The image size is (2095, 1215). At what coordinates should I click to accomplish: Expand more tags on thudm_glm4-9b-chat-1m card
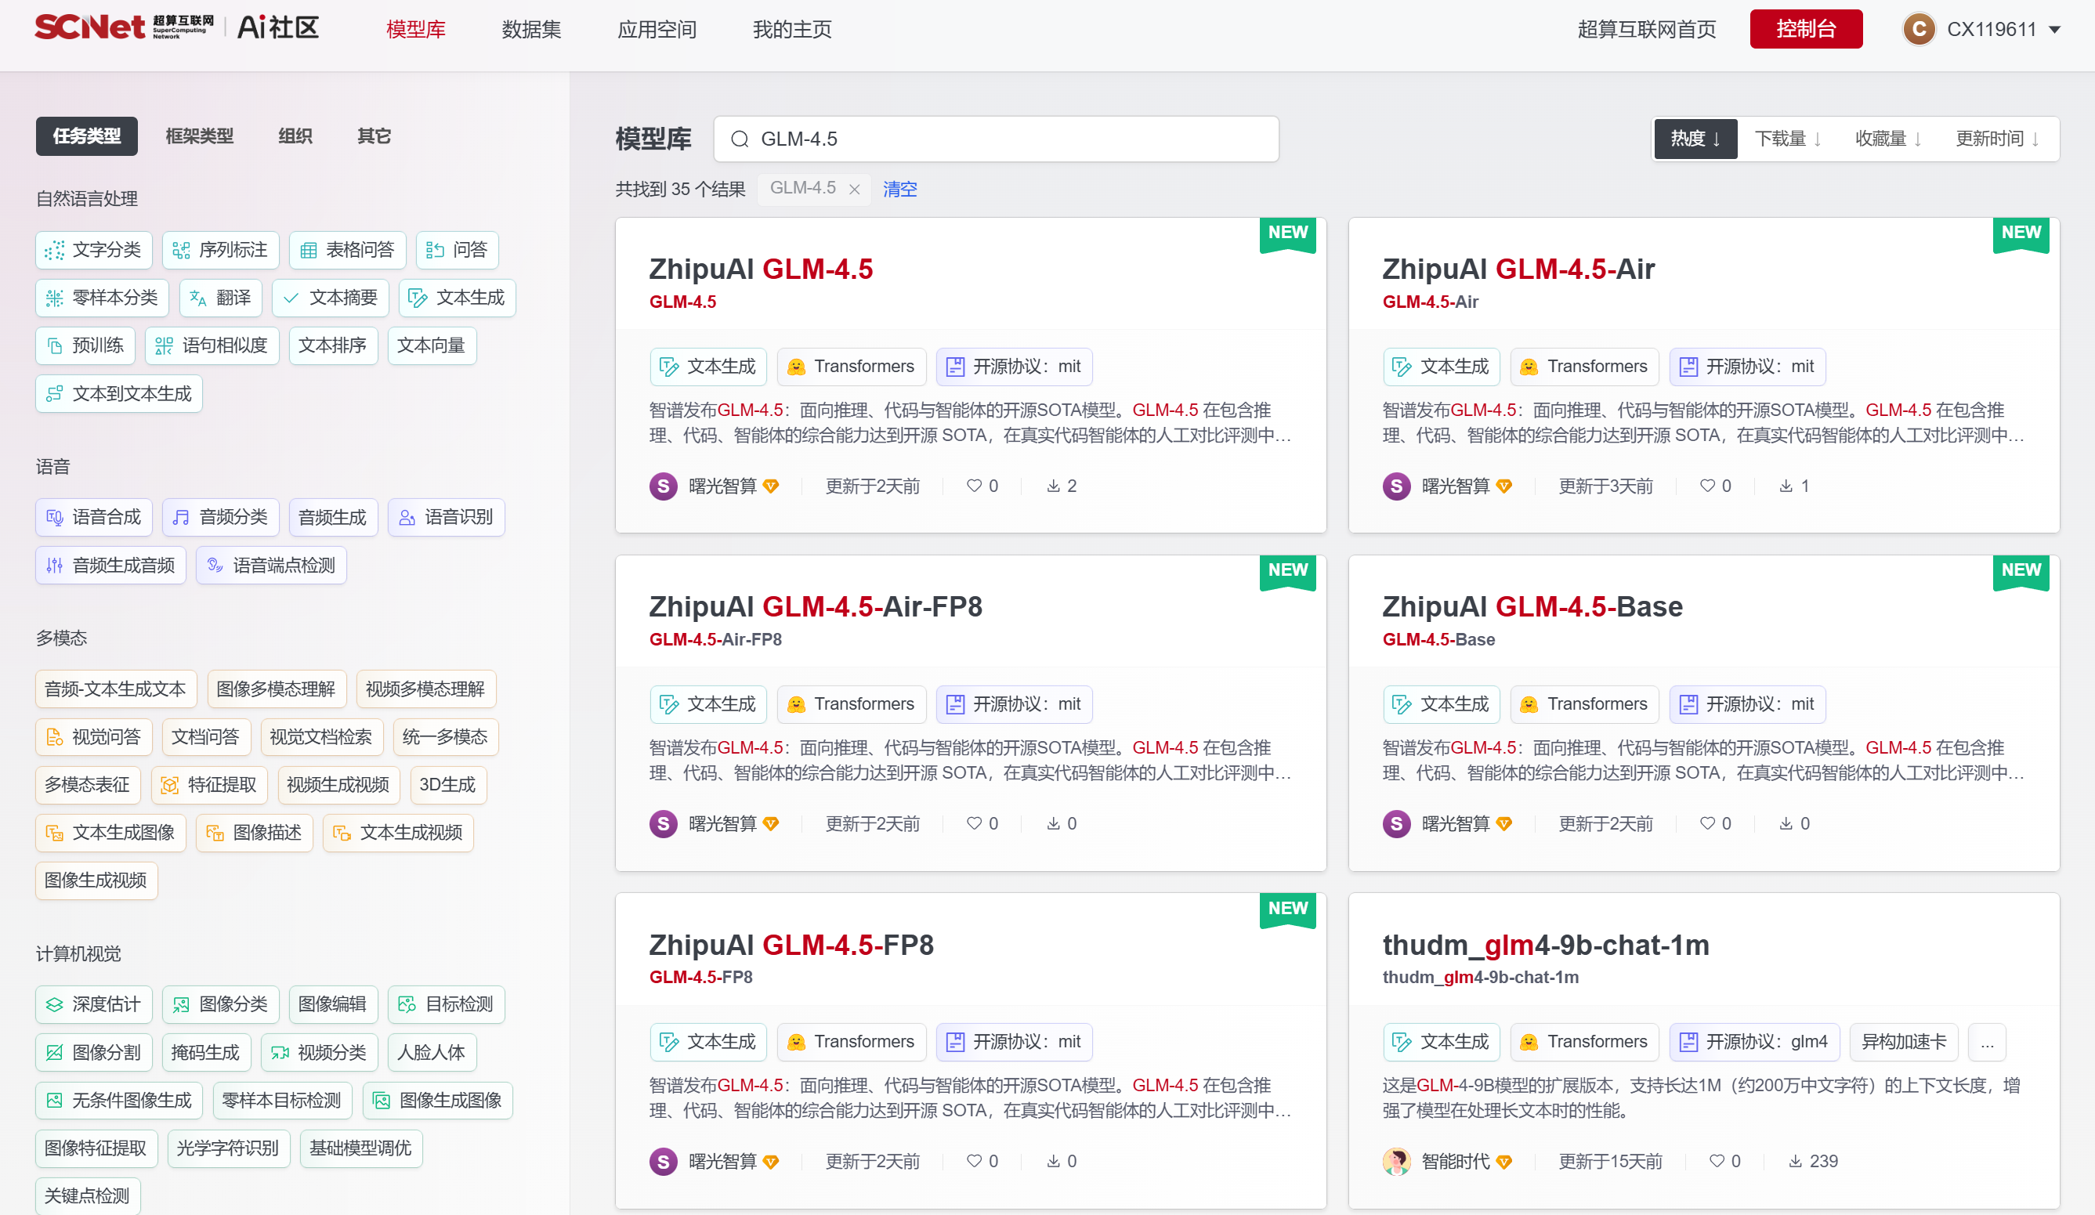click(1987, 1041)
